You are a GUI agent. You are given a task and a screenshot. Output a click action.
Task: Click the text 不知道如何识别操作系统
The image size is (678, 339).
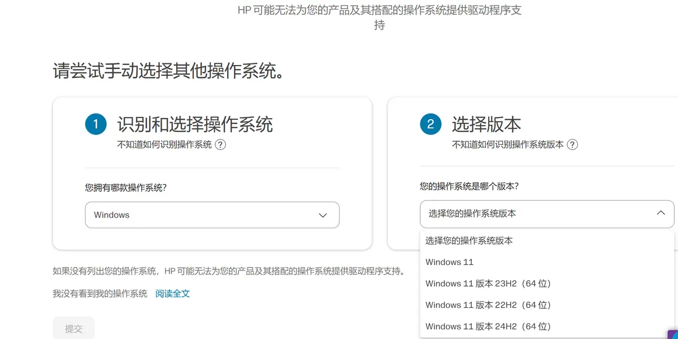[x=164, y=145]
